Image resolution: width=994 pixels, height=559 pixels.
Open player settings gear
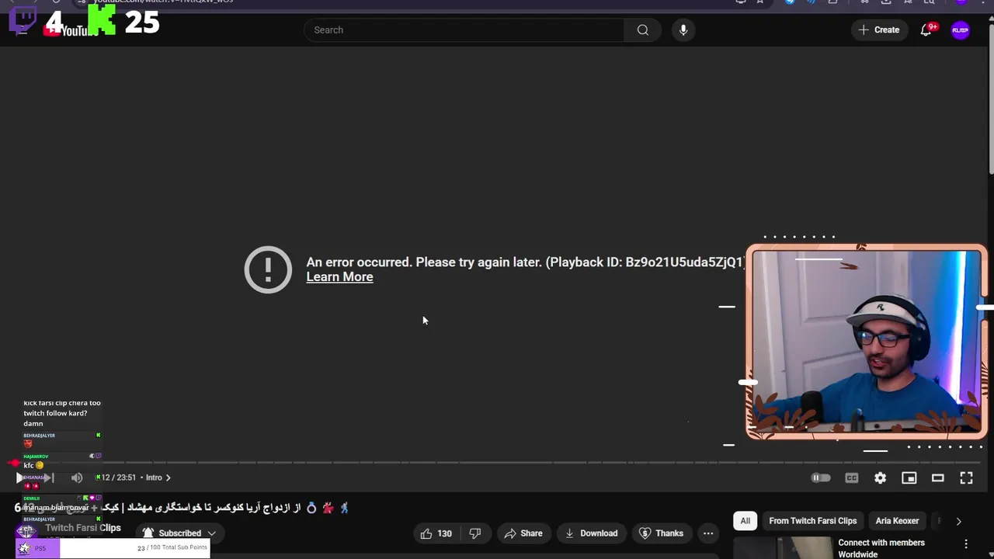880,478
